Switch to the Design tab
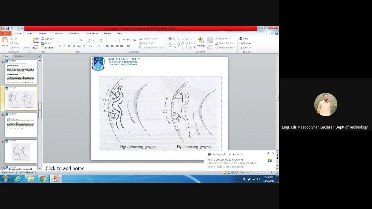Viewport: 372px width, 209px height. click(42, 33)
